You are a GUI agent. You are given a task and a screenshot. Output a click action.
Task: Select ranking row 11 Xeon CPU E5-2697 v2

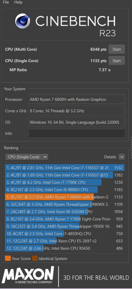tap(65, 241)
